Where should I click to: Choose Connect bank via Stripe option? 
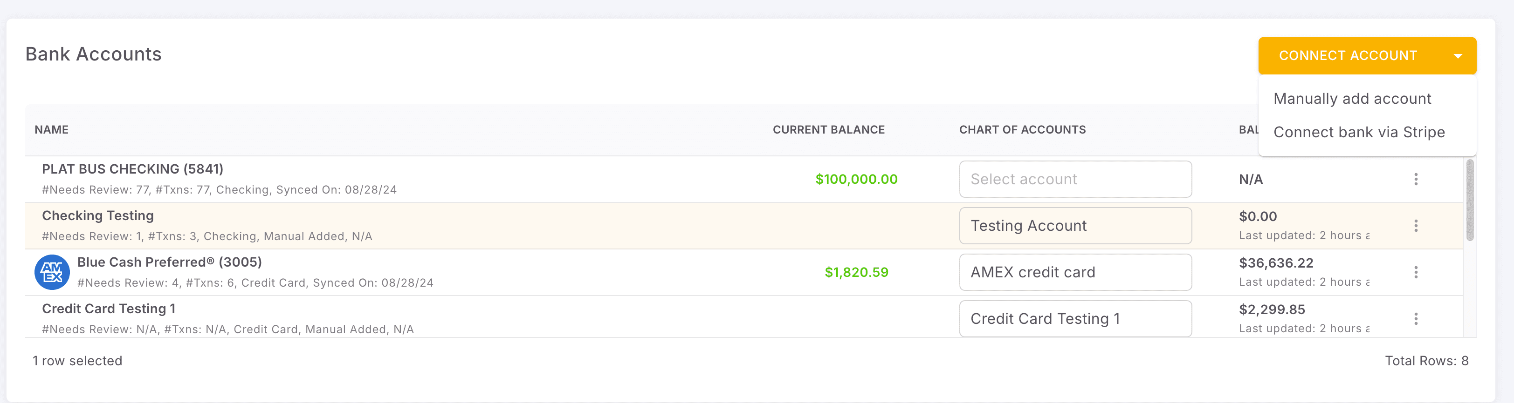pyautogui.click(x=1359, y=132)
